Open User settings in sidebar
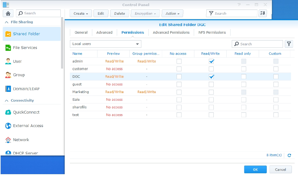This screenshot has width=298, height=180. click(32, 61)
